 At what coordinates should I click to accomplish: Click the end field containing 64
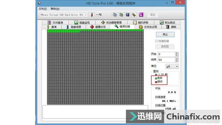coord(166,60)
